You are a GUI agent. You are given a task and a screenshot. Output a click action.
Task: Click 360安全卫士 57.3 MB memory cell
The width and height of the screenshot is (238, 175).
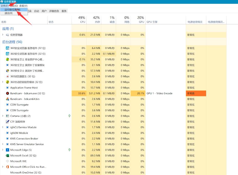(x=94, y=71)
